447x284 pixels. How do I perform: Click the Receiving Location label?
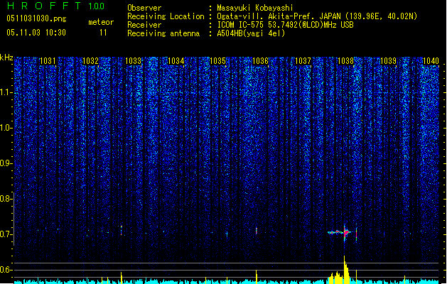(x=166, y=16)
